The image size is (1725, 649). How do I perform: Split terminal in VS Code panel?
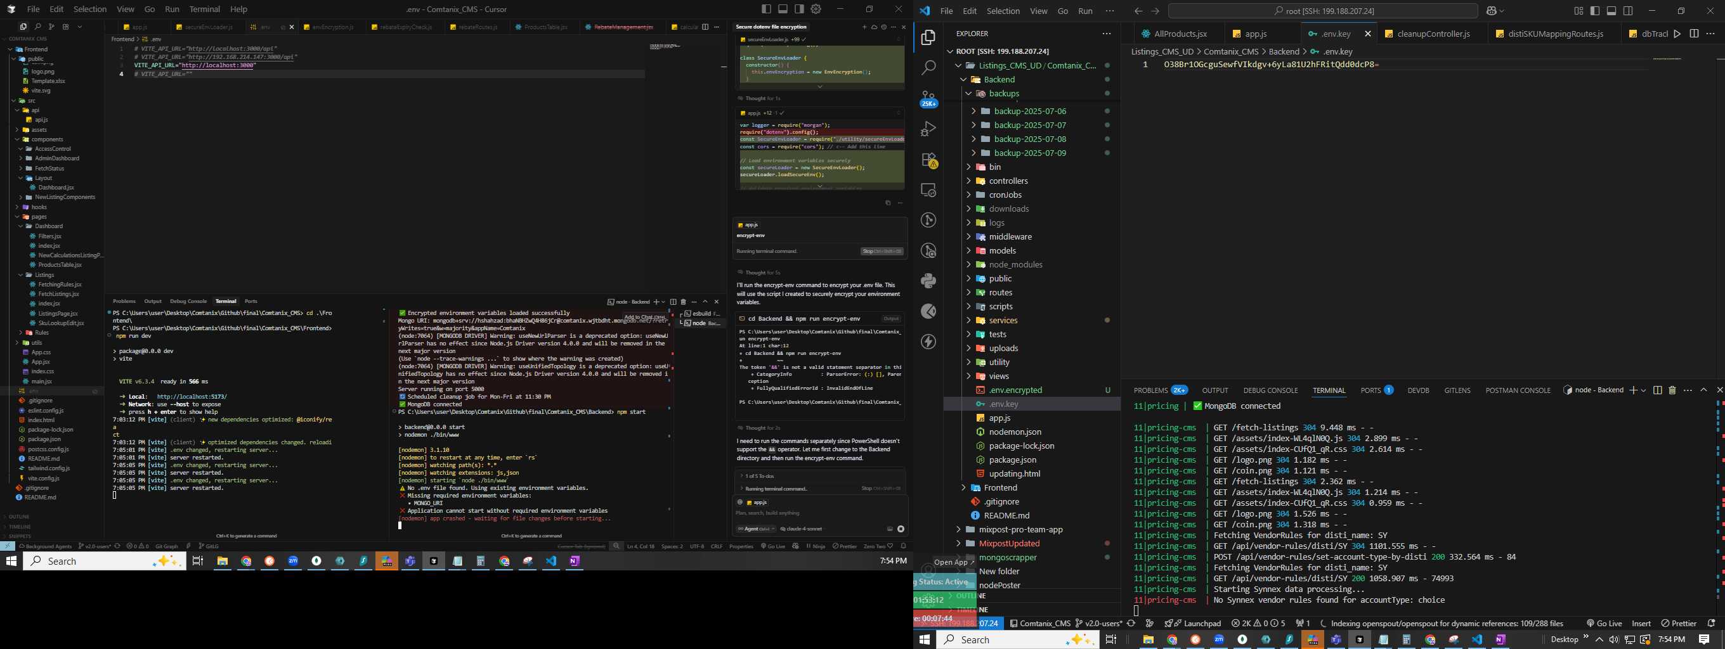pyautogui.click(x=1657, y=390)
